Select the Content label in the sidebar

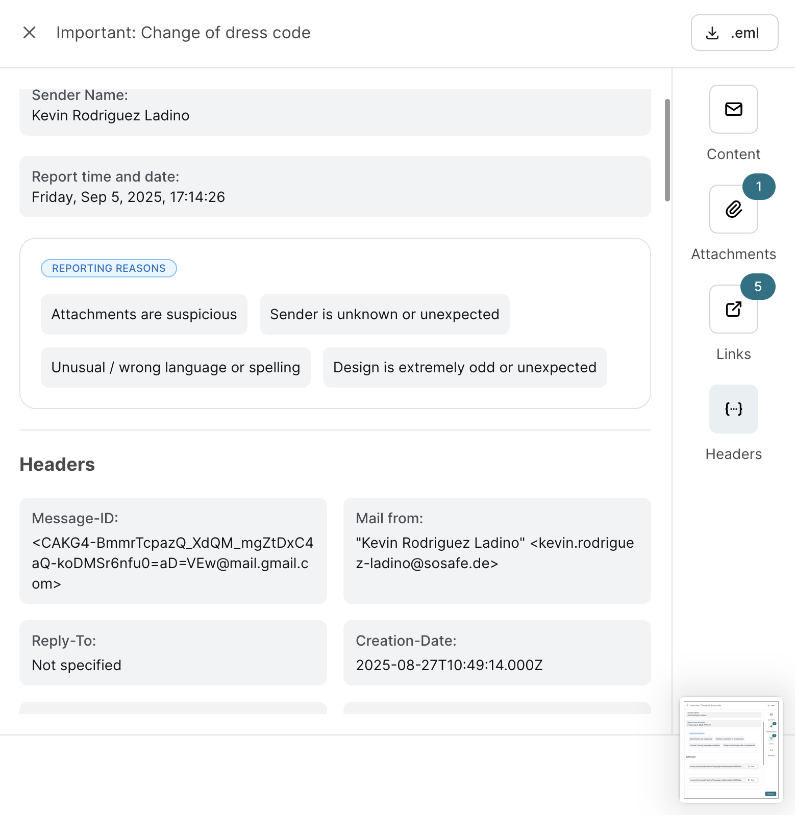(733, 154)
